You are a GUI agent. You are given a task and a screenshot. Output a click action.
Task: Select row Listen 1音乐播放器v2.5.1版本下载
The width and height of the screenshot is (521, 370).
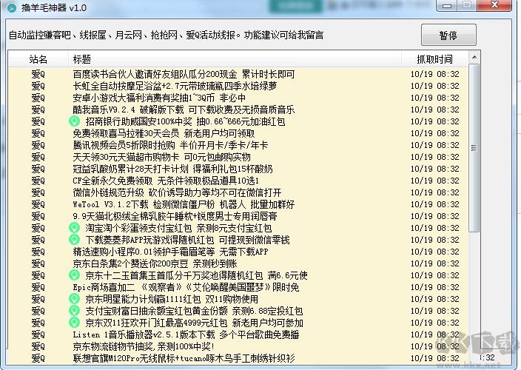point(238,334)
